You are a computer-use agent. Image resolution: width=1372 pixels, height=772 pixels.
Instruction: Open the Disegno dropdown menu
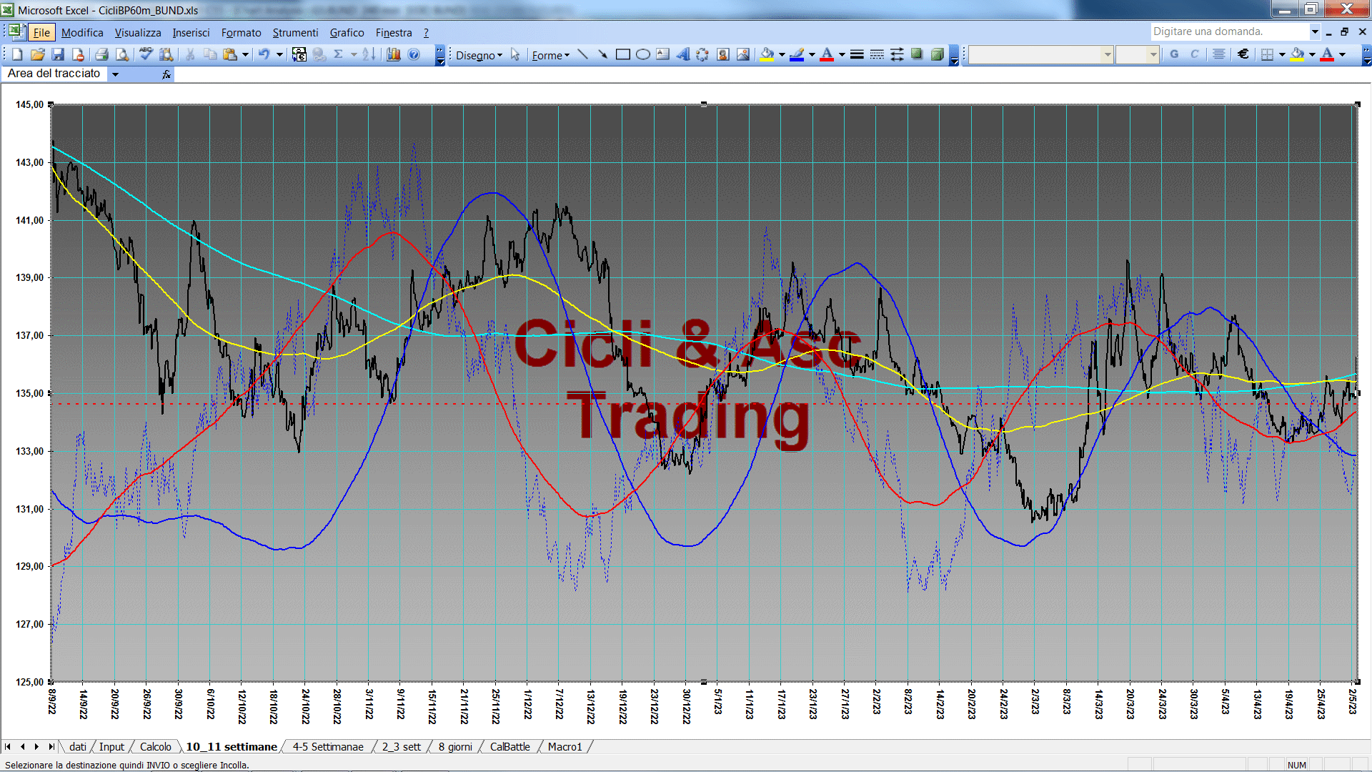tap(479, 55)
